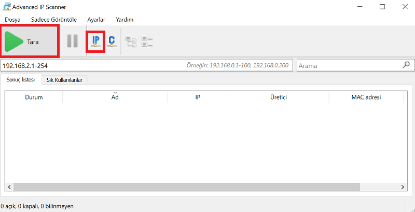
Task: Start scan with the green Tara button
Action: click(30, 41)
